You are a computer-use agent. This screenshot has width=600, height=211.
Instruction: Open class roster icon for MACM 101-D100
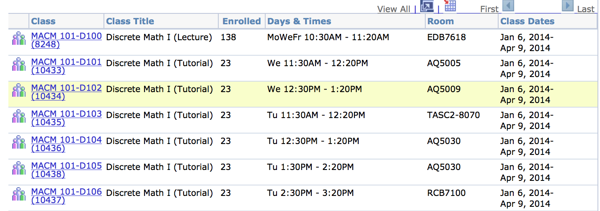pyautogui.click(x=19, y=39)
